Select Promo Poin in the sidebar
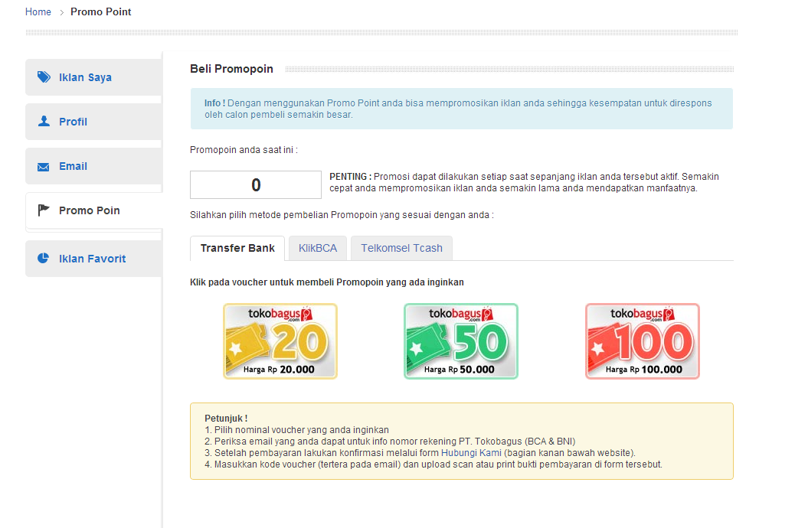 pyautogui.click(x=90, y=210)
